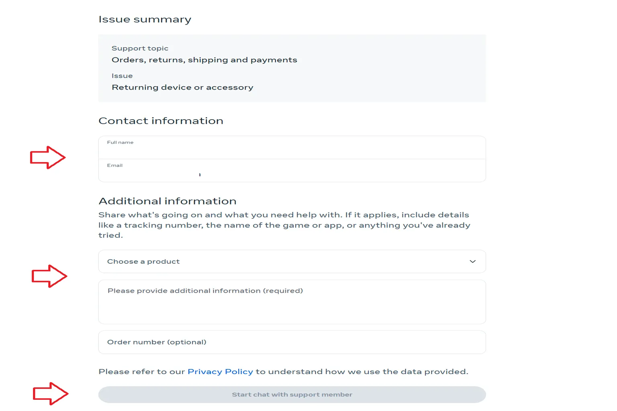Click the Order number (optional) field
This screenshot has width=617, height=411.
[x=292, y=342]
